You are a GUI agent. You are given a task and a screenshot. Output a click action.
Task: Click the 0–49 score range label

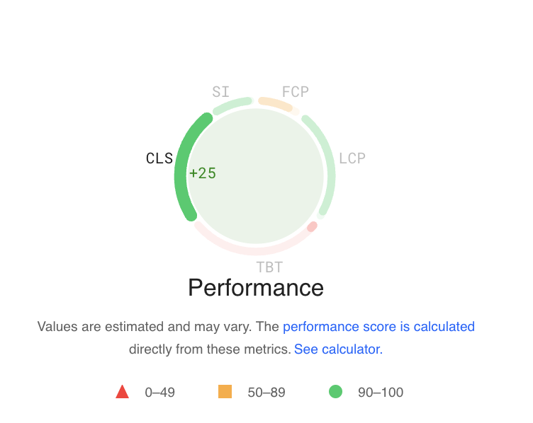pos(159,393)
